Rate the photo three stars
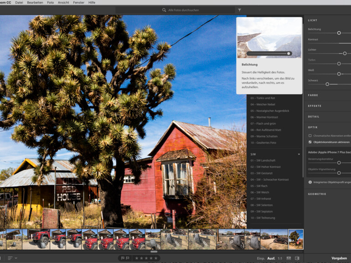The image size is (351, 263). click(x=146, y=258)
